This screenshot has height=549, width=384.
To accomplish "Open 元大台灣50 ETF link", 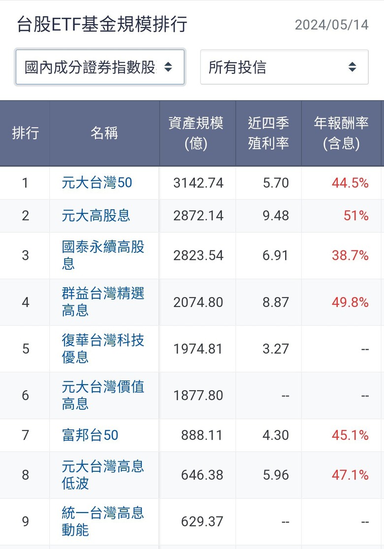I will click(x=97, y=183).
